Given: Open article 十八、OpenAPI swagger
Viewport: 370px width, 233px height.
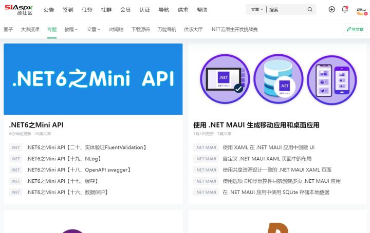Looking at the screenshot, I should pos(79,170).
